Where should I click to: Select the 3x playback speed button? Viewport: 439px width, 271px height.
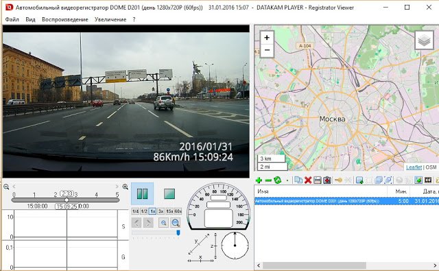161,211
